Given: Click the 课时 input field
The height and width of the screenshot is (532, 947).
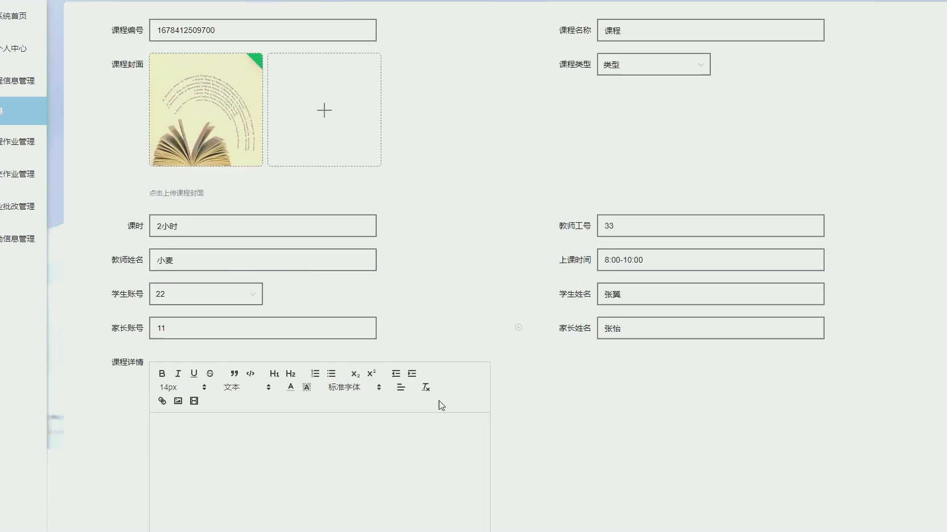Looking at the screenshot, I should coord(262,226).
